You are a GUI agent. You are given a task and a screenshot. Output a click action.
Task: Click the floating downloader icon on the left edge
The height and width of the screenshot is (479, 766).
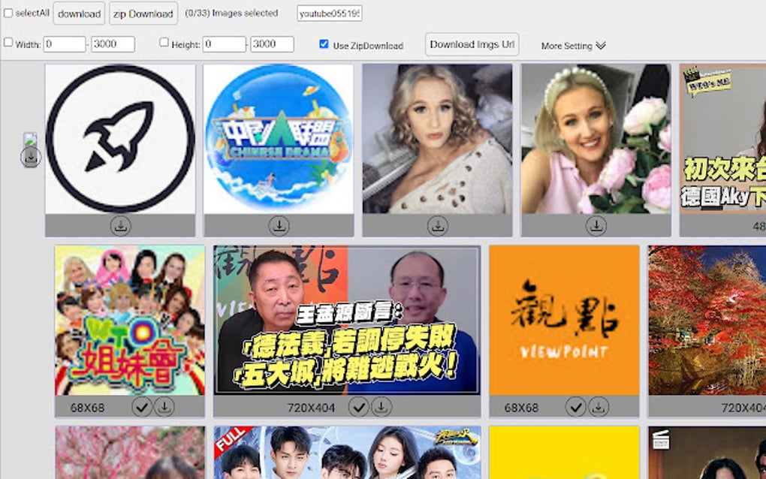point(29,154)
